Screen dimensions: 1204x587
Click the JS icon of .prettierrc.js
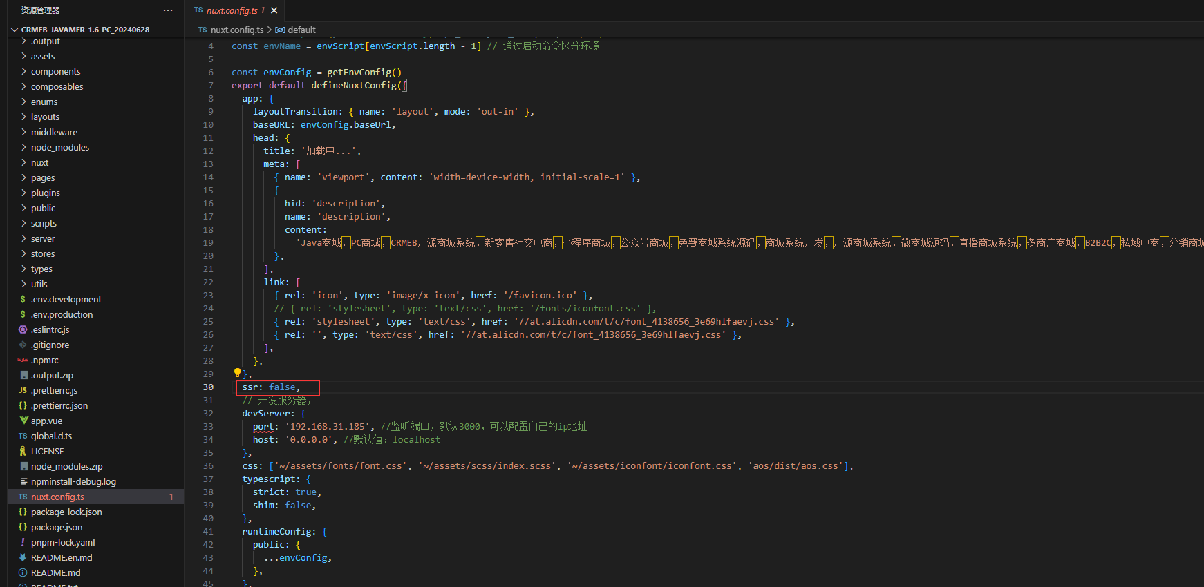[23, 390]
